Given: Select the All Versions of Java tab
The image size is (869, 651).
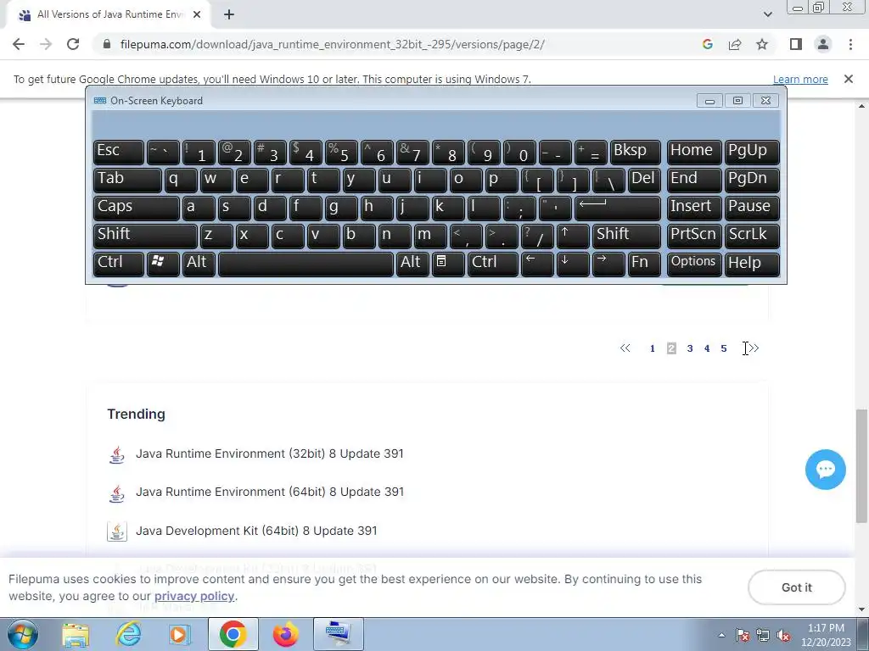Looking at the screenshot, I should pyautogui.click(x=109, y=14).
